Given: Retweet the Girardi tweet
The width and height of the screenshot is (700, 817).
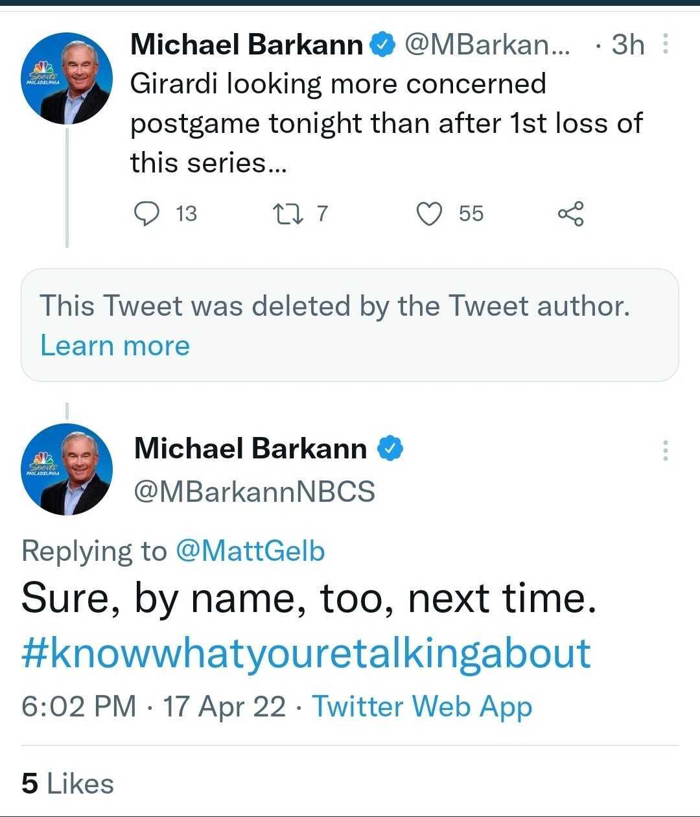Looking at the screenshot, I should tap(286, 213).
